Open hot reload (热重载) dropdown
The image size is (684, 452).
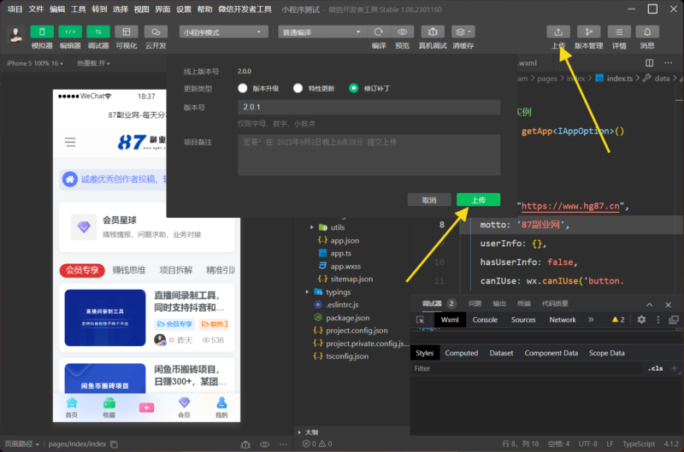(x=93, y=63)
